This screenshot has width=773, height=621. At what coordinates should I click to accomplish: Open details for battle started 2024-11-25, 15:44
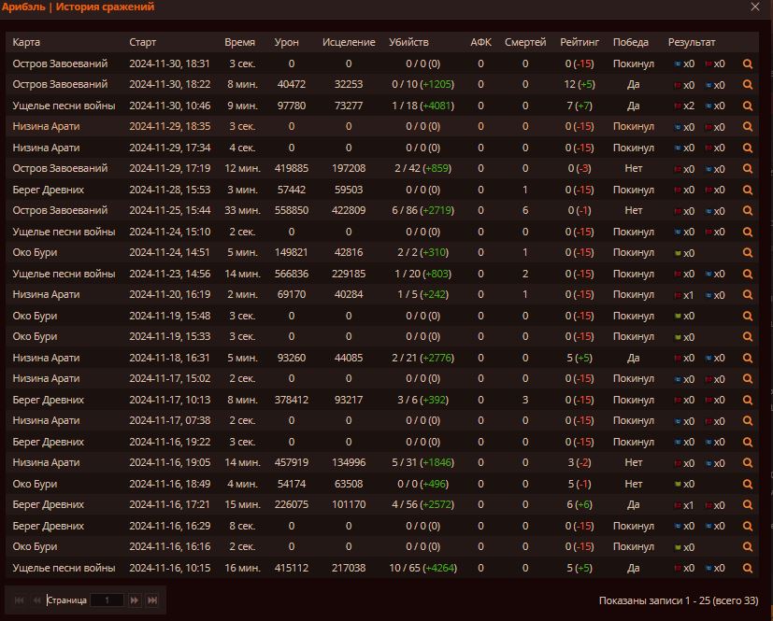[748, 211]
